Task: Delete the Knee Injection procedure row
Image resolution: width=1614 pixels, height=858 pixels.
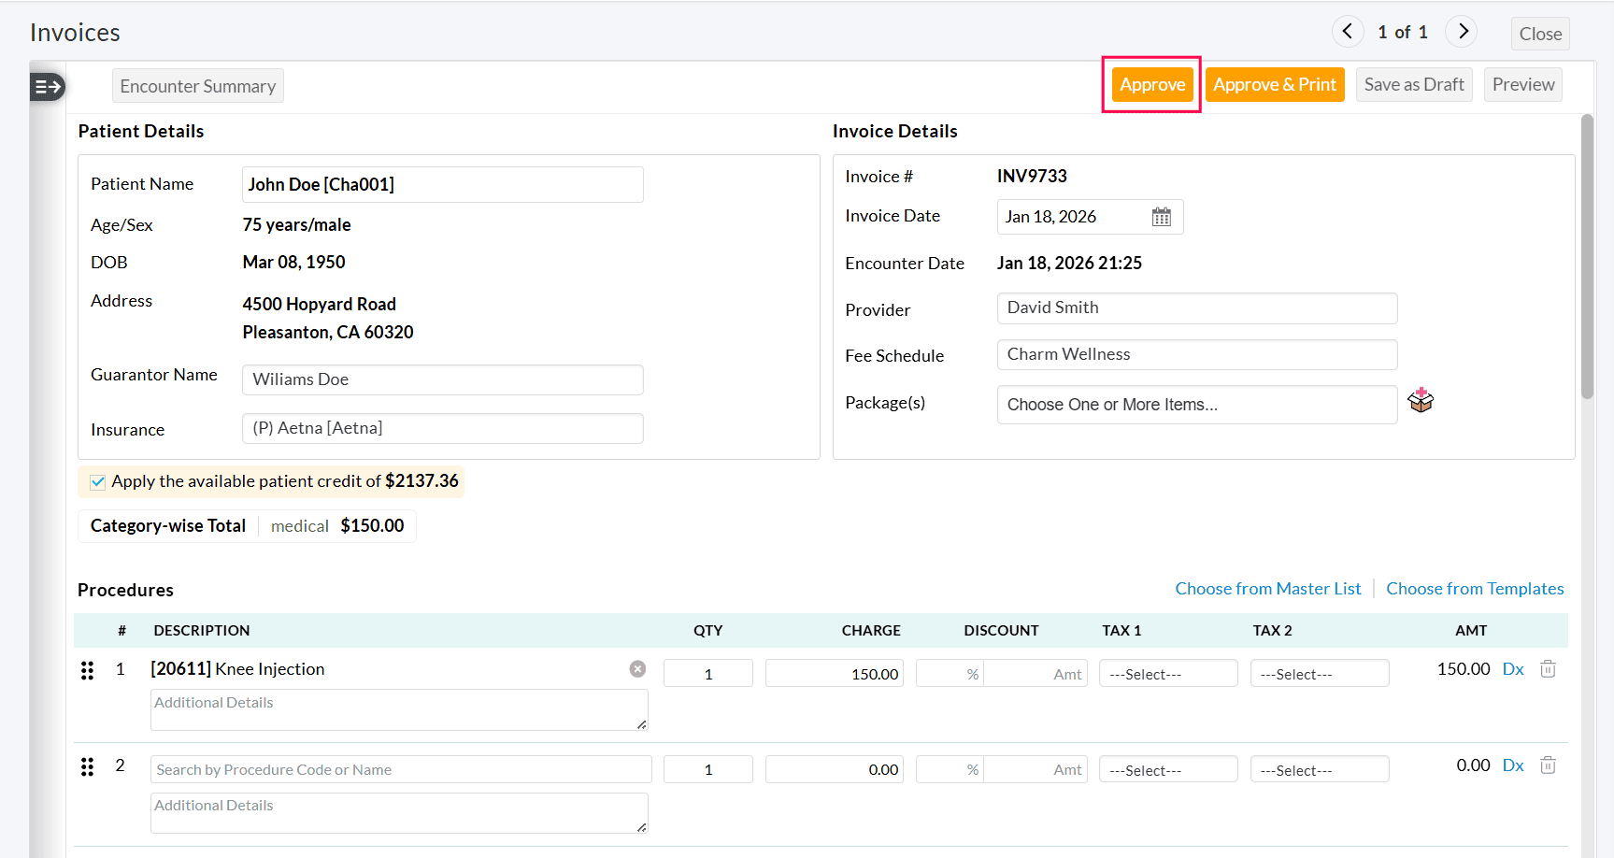Action: point(1548,669)
